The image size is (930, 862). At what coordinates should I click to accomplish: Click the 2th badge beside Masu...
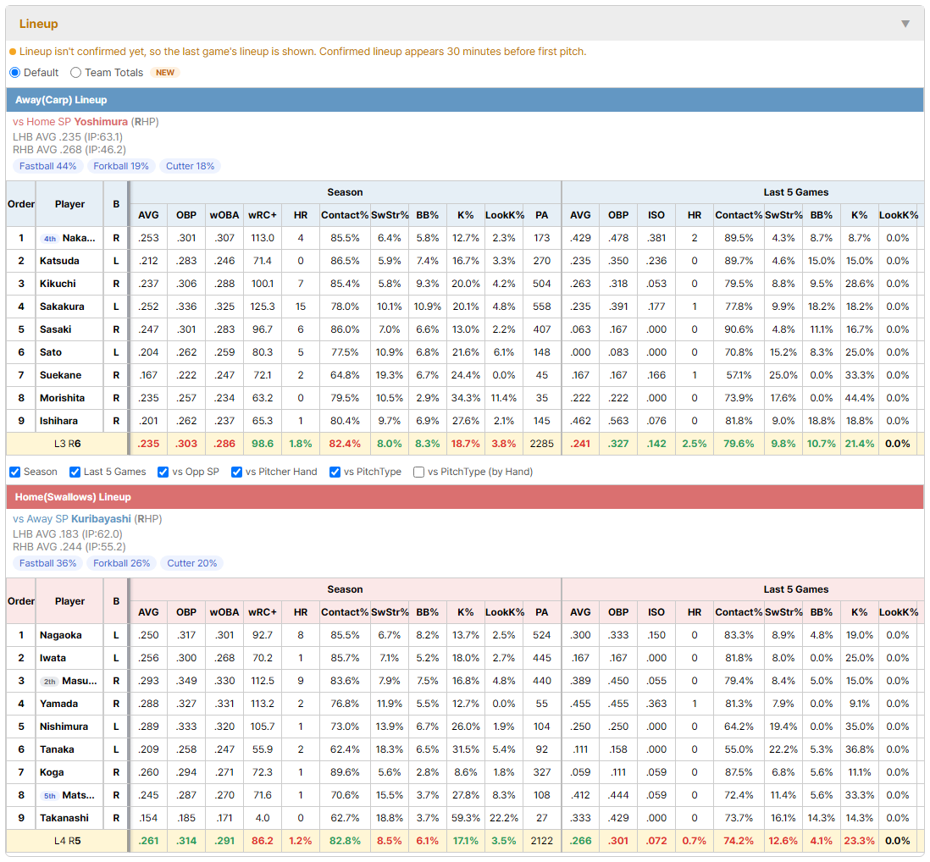pos(50,682)
